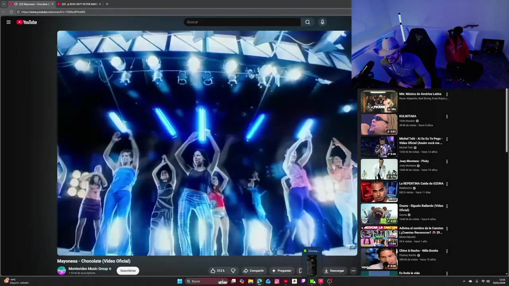
Task: Open tab search chevron dropdown
Action: [4, 4]
